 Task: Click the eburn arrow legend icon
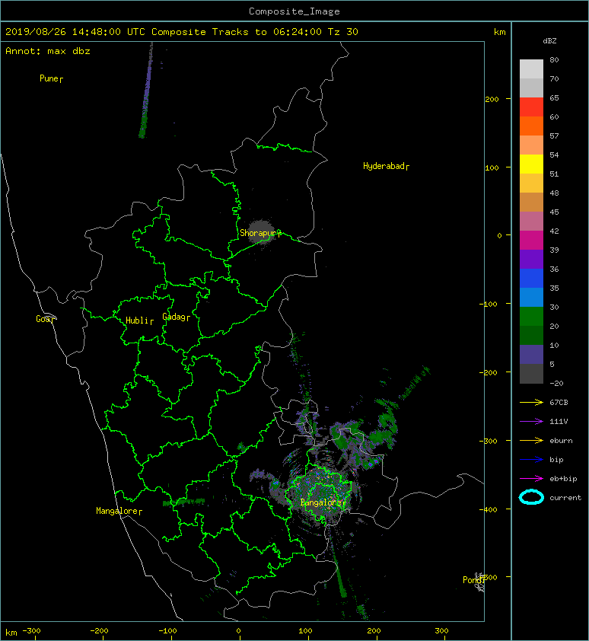(x=531, y=440)
